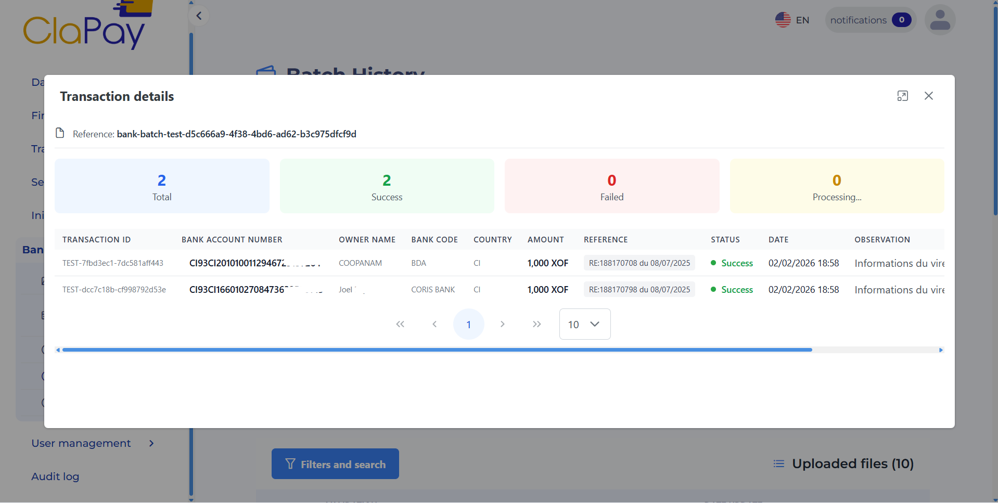Sort by the Amount column header
The width and height of the screenshot is (998, 503).
click(545, 240)
